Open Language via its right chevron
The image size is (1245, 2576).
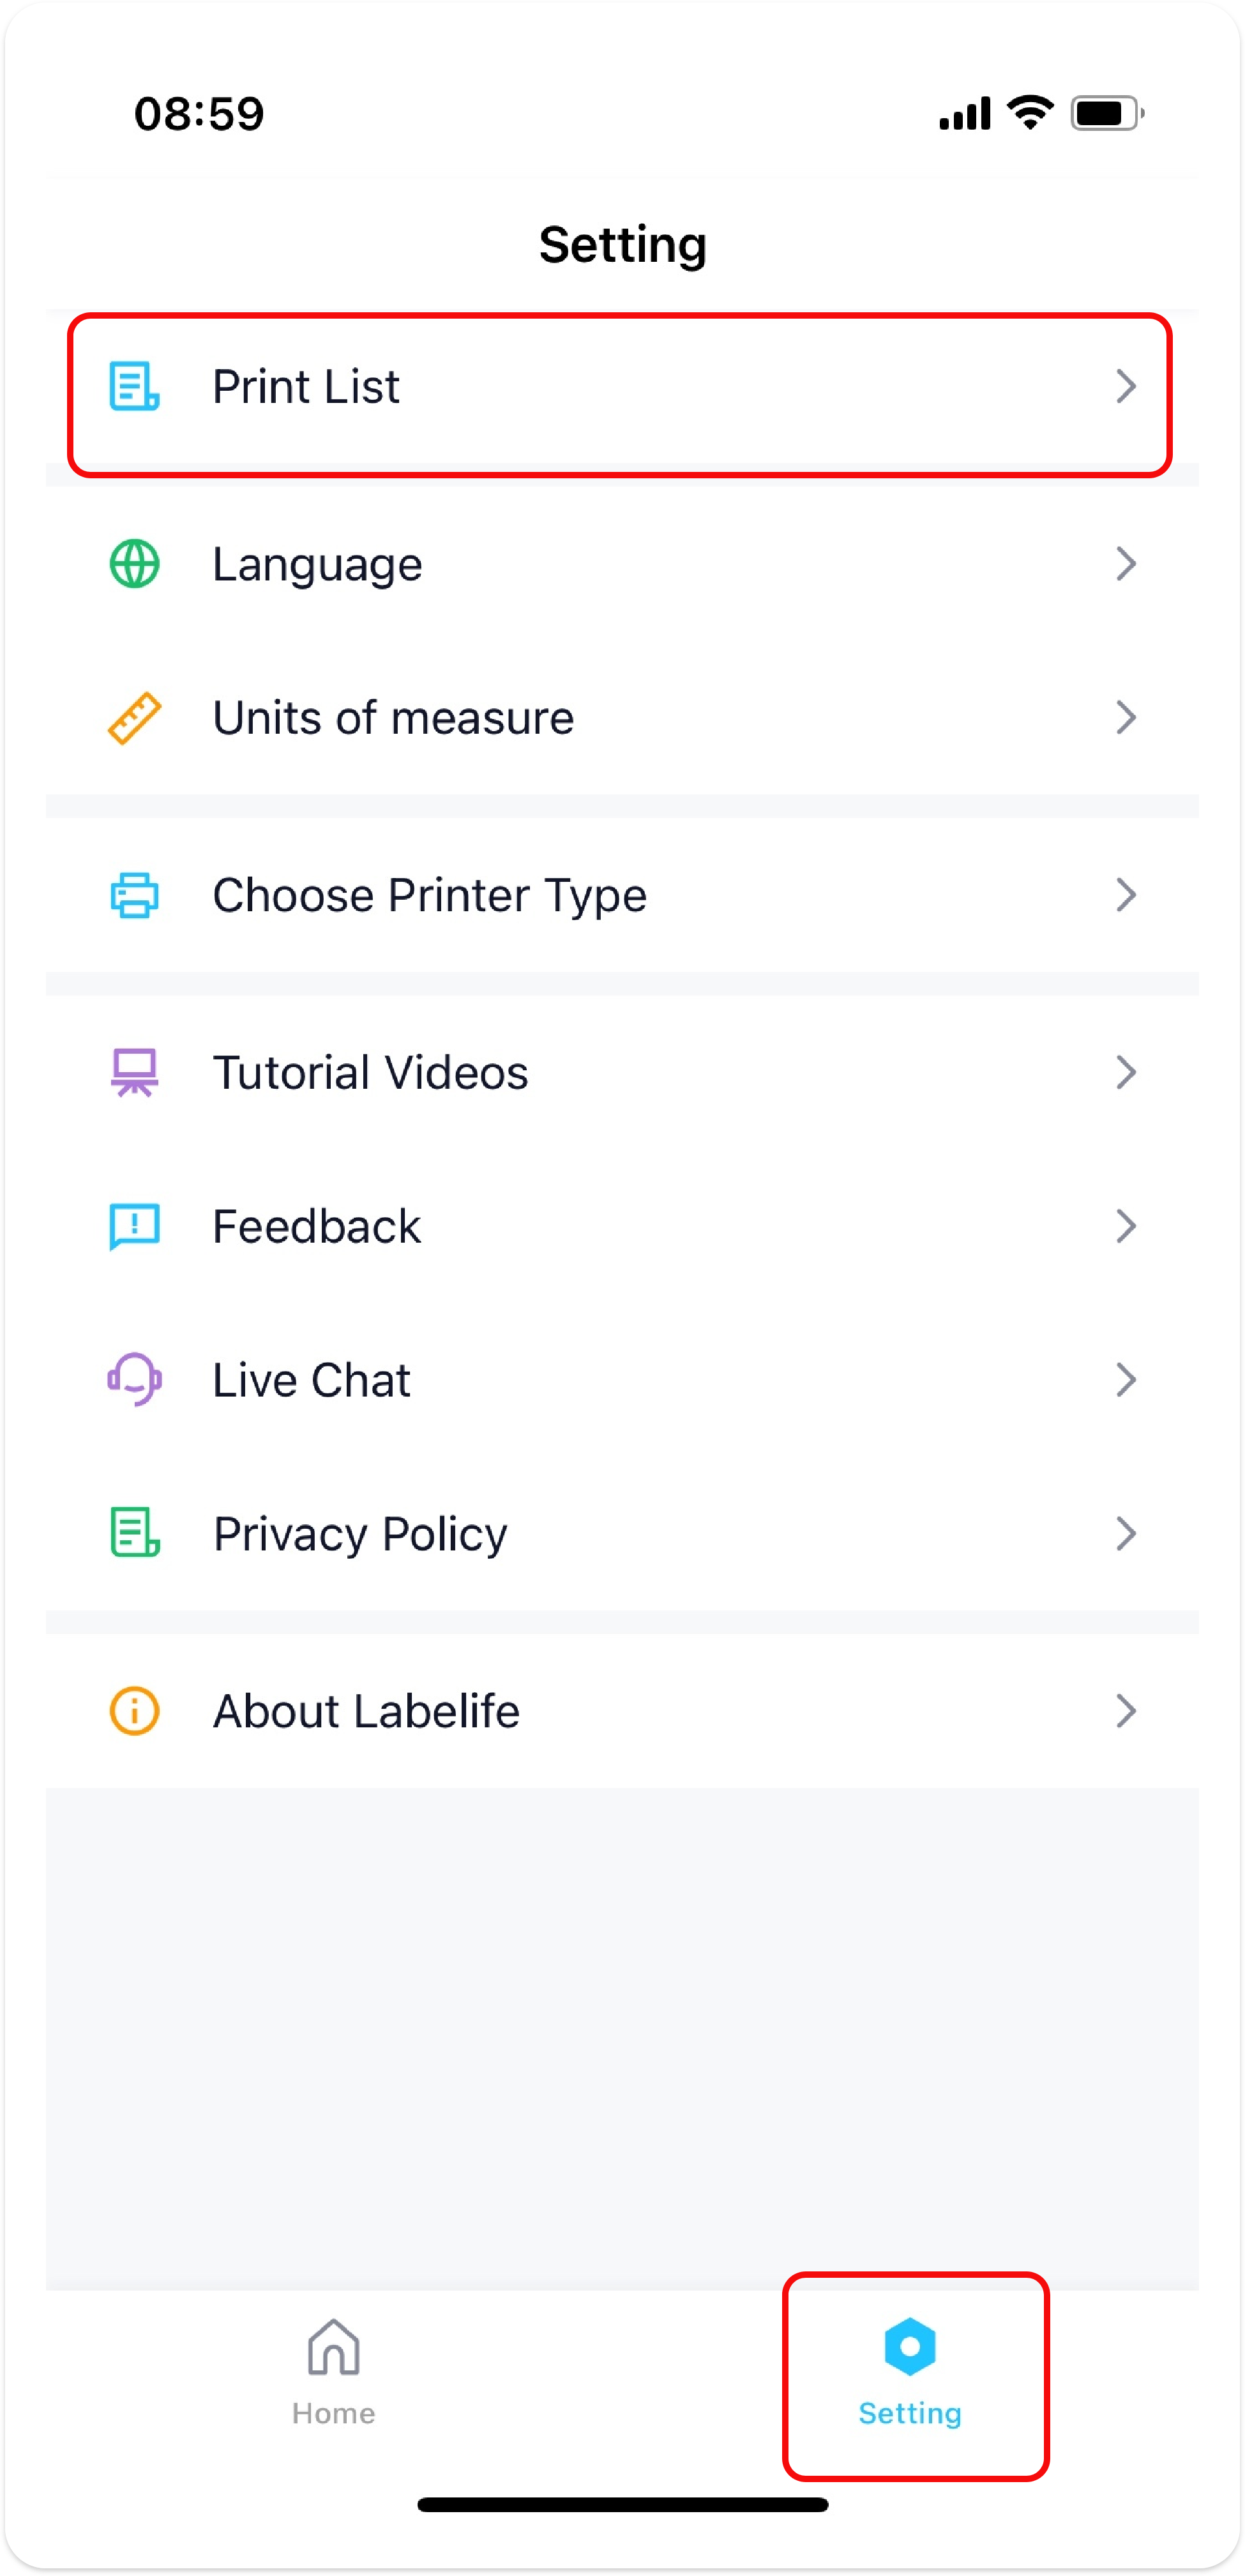click(1126, 564)
